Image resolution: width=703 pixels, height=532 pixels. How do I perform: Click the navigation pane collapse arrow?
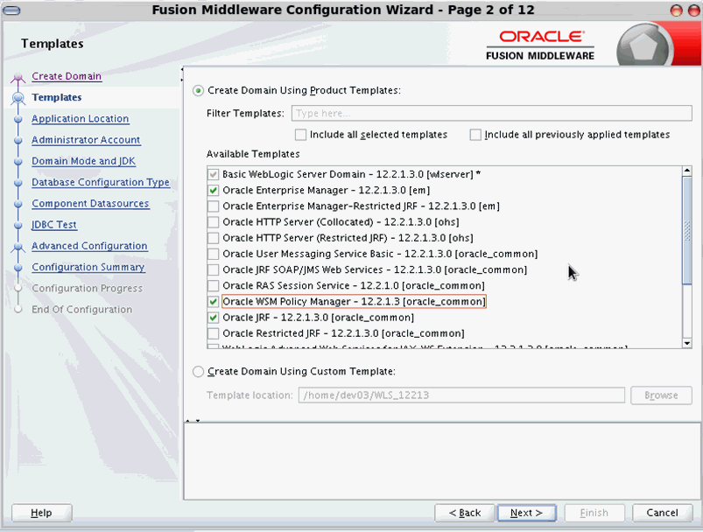pos(182,75)
